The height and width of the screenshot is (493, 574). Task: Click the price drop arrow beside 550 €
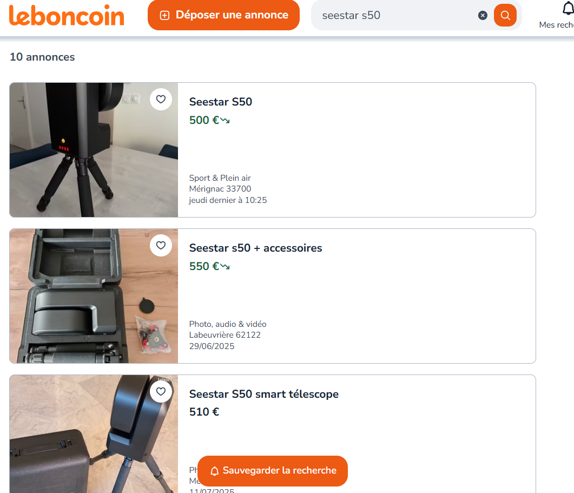tap(225, 266)
